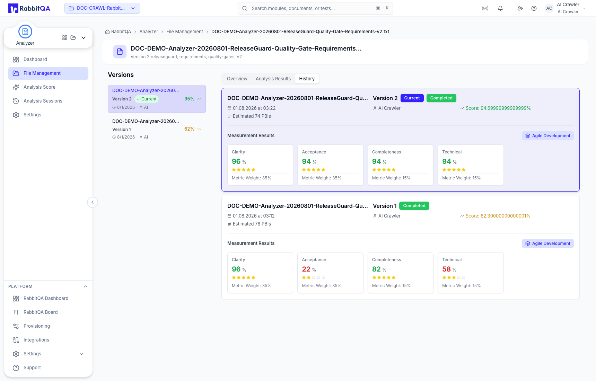Click the Analysis Score sparkle icon

16,87
